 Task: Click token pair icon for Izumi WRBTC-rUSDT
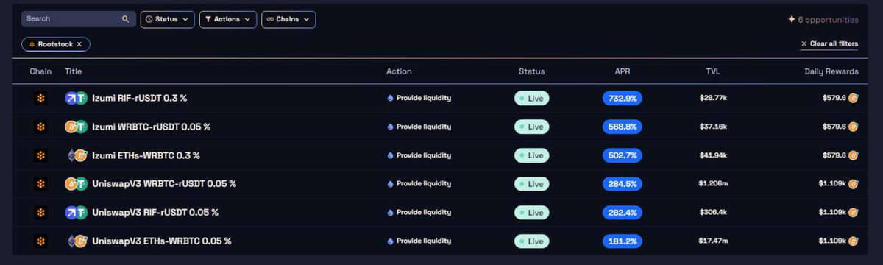click(x=76, y=127)
